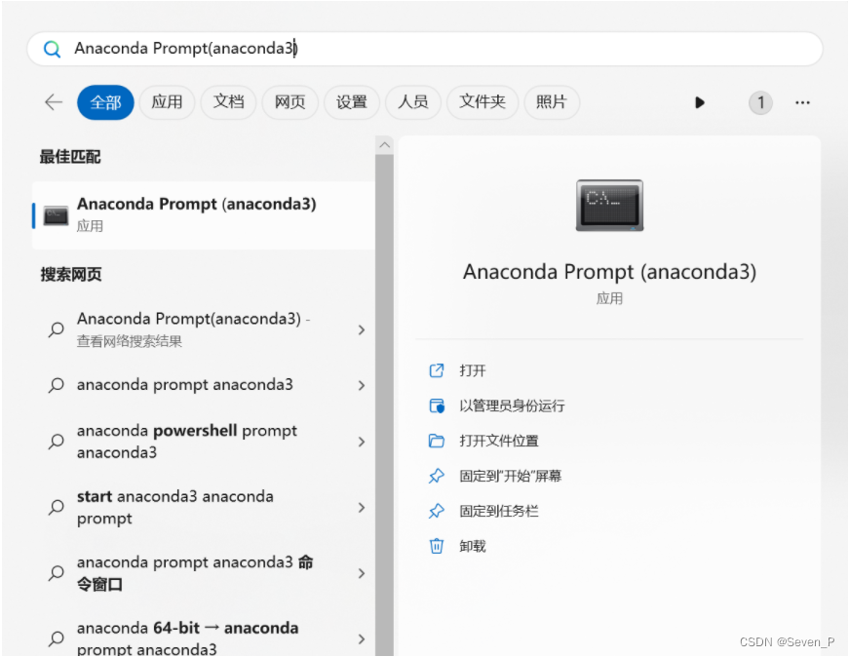
Task: Click the pin icon for 固定到"开始"屏幕
Action: click(437, 476)
